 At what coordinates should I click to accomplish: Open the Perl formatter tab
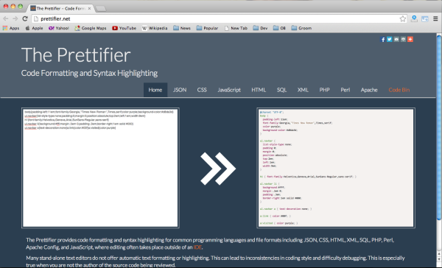coord(345,90)
